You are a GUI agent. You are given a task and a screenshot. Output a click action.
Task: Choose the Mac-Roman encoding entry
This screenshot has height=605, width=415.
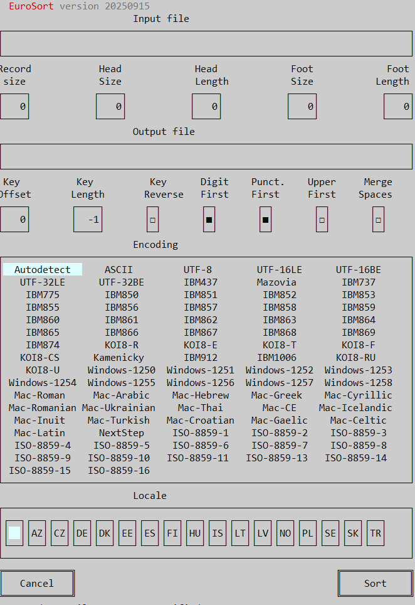click(39, 395)
